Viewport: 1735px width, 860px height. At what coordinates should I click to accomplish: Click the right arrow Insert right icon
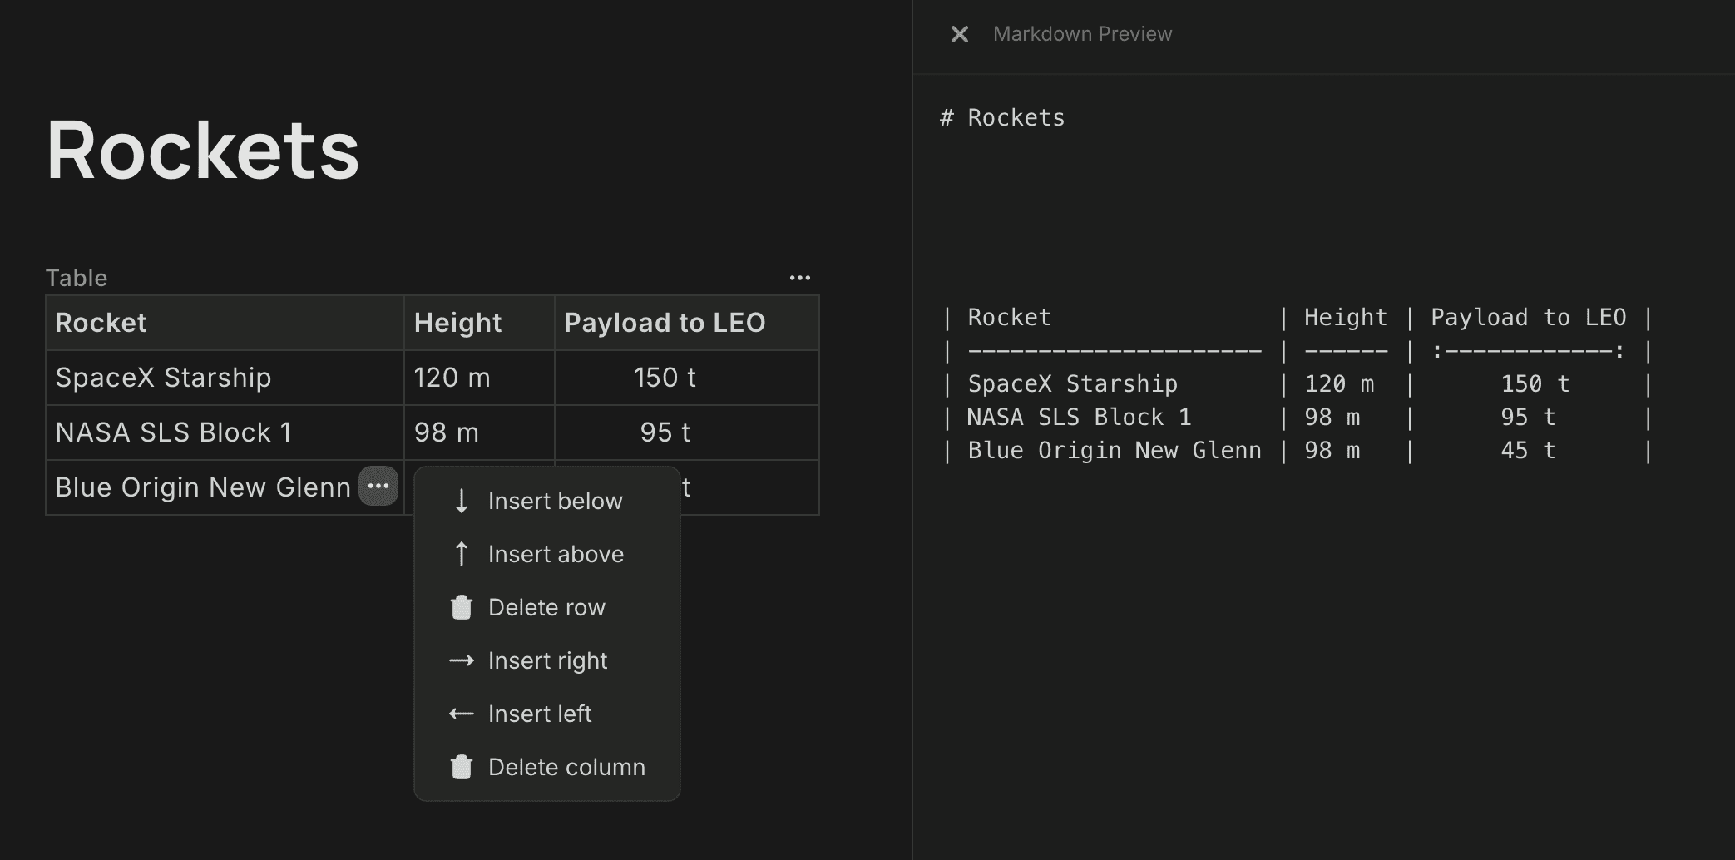tap(462, 660)
